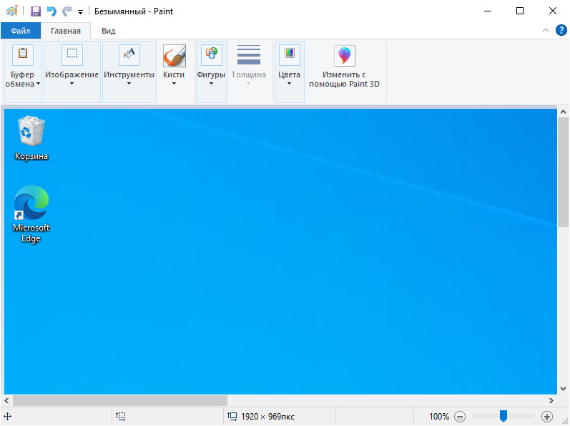Click the Redo arrow icon
This screenshot has height=426, width=570.
[x=67, y=11]
